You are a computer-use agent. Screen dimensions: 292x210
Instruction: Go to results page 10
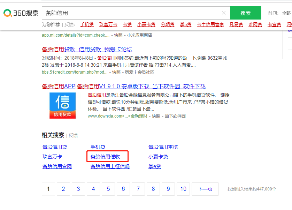click(x=183, y=189)
